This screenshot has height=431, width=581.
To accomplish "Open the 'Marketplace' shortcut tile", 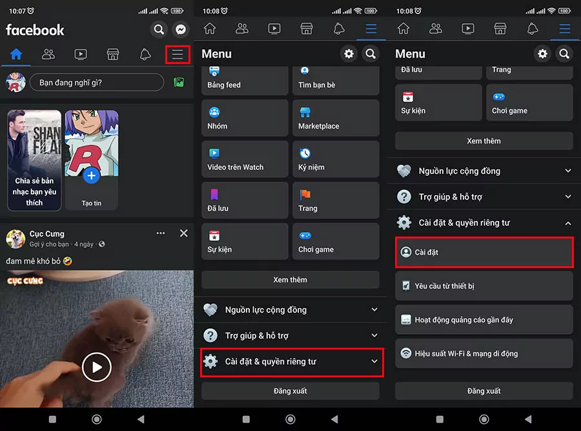I will (336, 118).
